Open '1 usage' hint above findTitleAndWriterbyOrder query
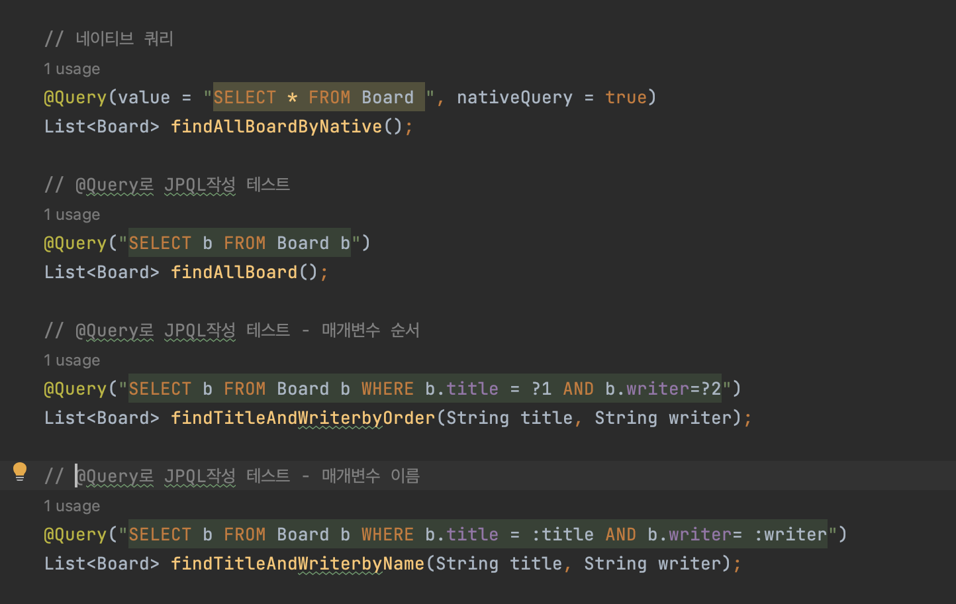 72,360
